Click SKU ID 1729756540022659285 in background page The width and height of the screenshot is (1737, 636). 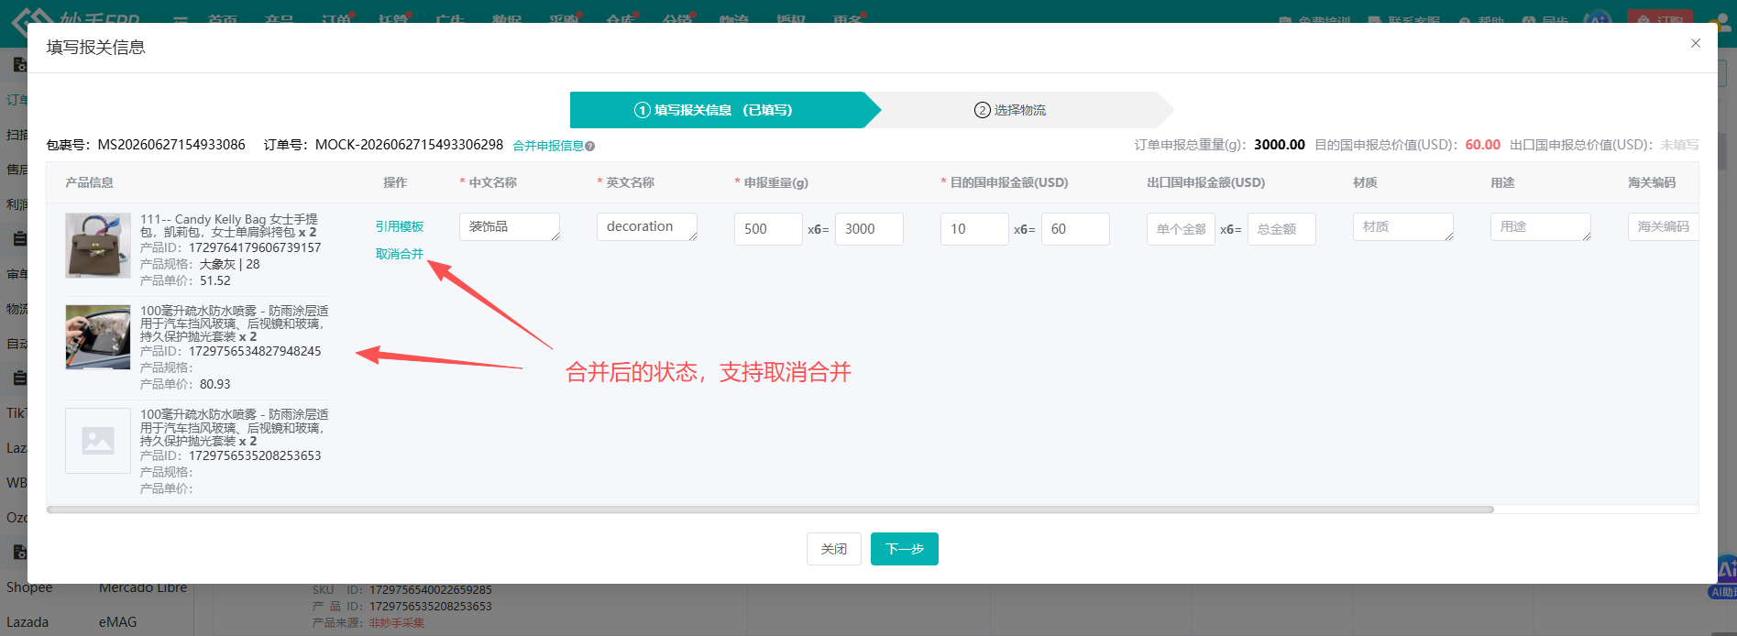(x=431, y=589)
